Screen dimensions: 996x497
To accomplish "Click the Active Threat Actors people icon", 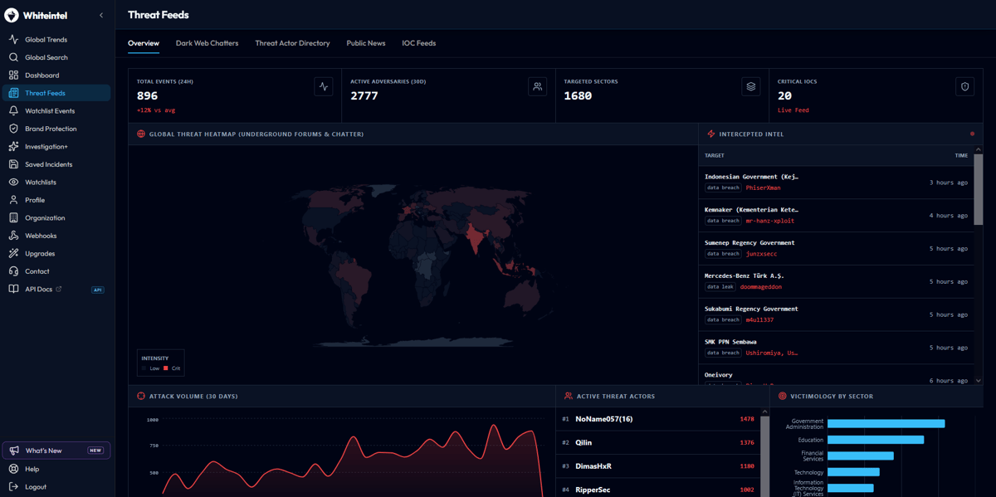I will [x=569, y=397].
